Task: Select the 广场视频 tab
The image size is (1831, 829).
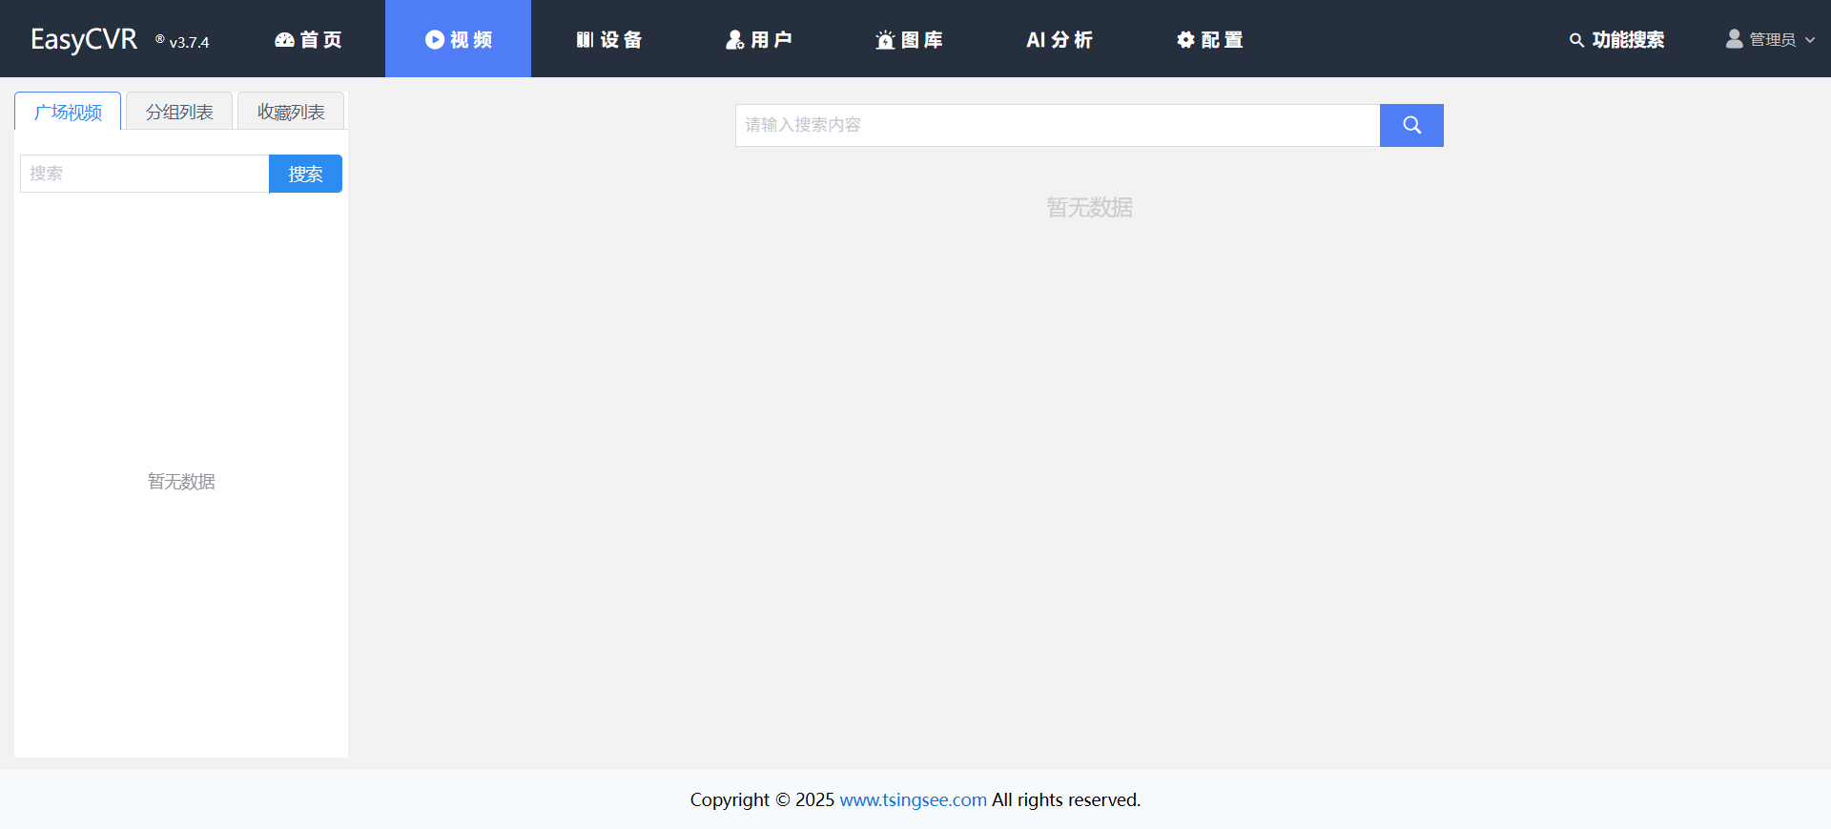Action: [x=68, y=112]
